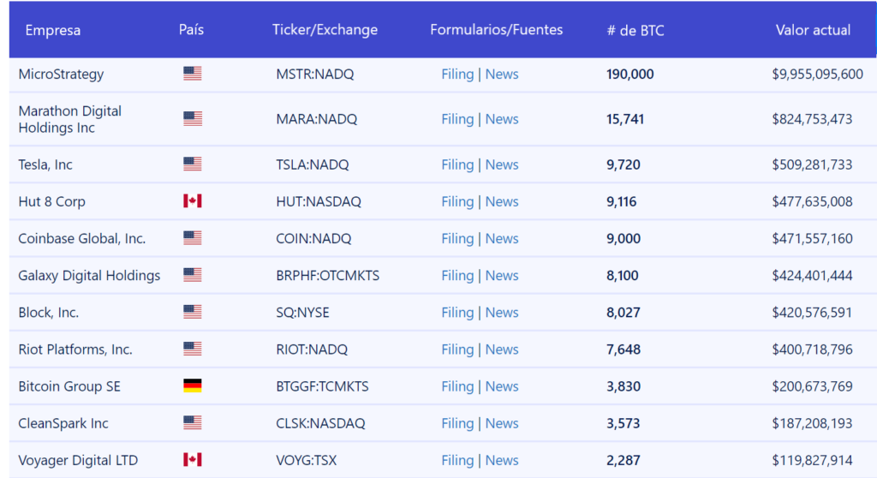
Task: Open the News link for Tesla, Inc
Action: [x=502, y=165]
